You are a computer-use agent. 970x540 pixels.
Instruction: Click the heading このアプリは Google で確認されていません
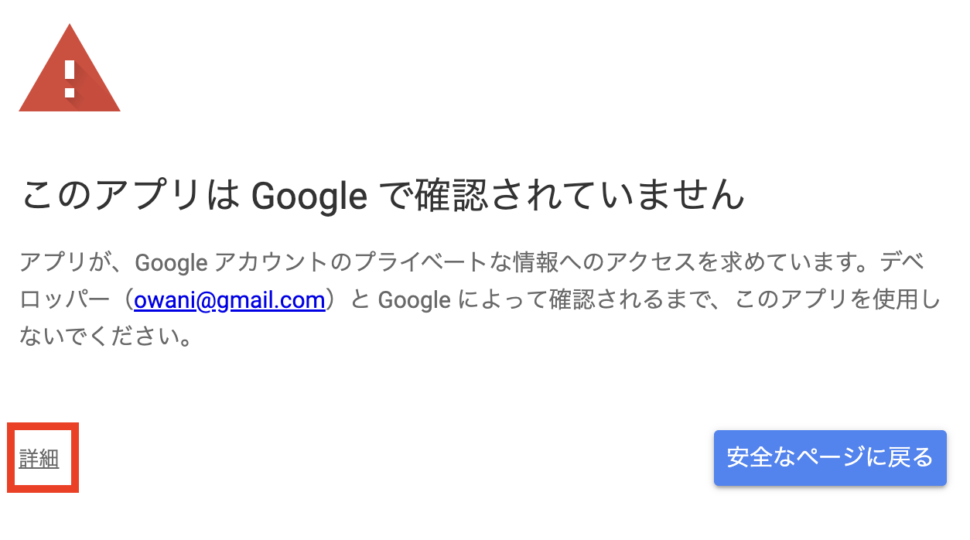pos(382,196)
